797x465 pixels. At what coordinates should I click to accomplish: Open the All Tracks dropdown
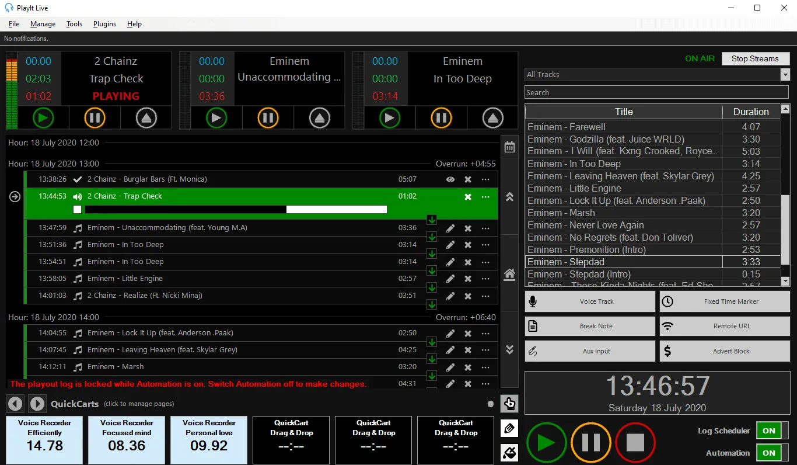pyautogui.click(x=785, y=74)
